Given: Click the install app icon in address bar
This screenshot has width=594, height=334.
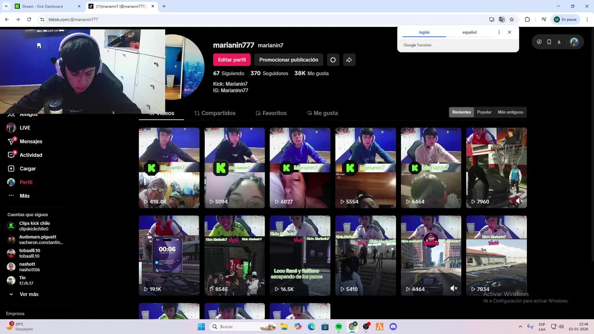Looking at the screenshot, I should (x=491, y=19).
